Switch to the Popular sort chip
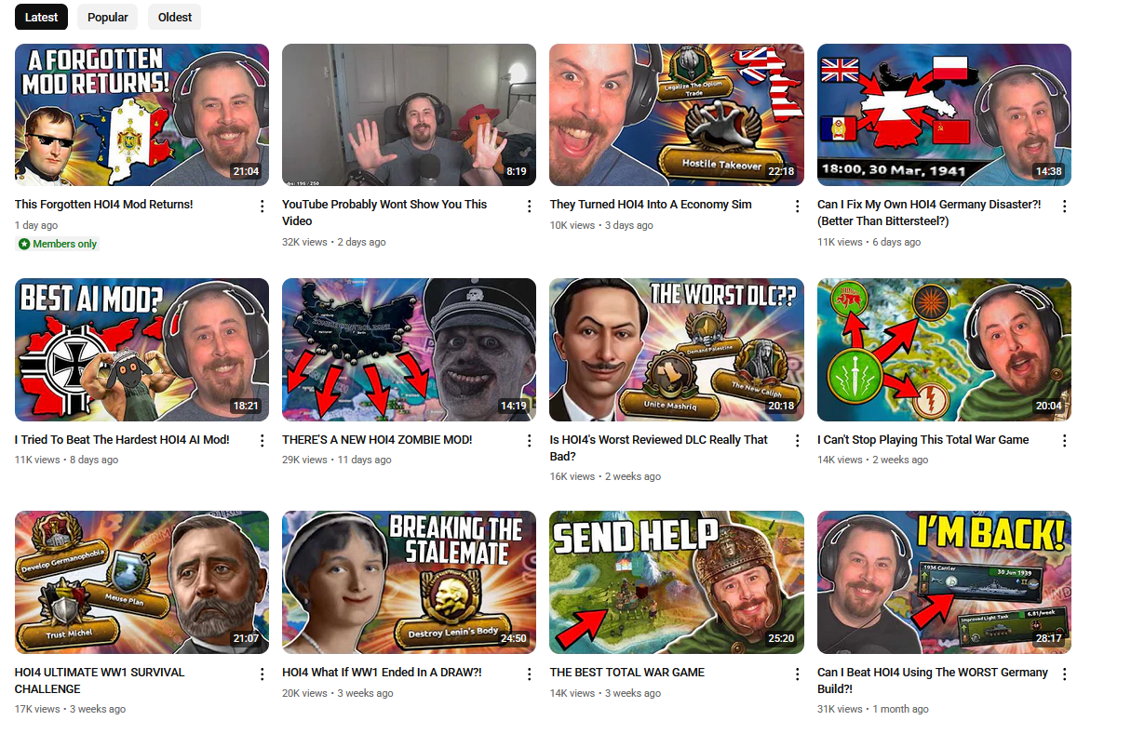Image resolution: width=1131 pixels, height=734 pixels. click(108, 17)
